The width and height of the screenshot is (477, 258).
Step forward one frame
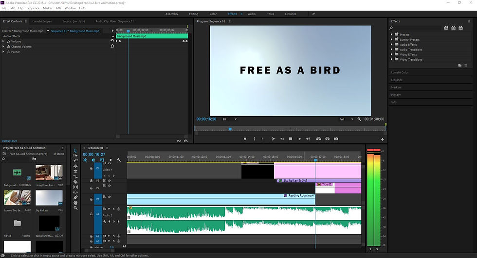pyautogui.click(x=299, y=138)
